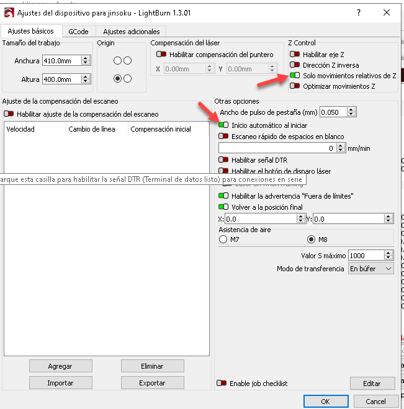The height and width of the screenshot is (409, 404).
Task: Enable Escaneo rápido de espacios en blanco
Action: coord(223,136)
